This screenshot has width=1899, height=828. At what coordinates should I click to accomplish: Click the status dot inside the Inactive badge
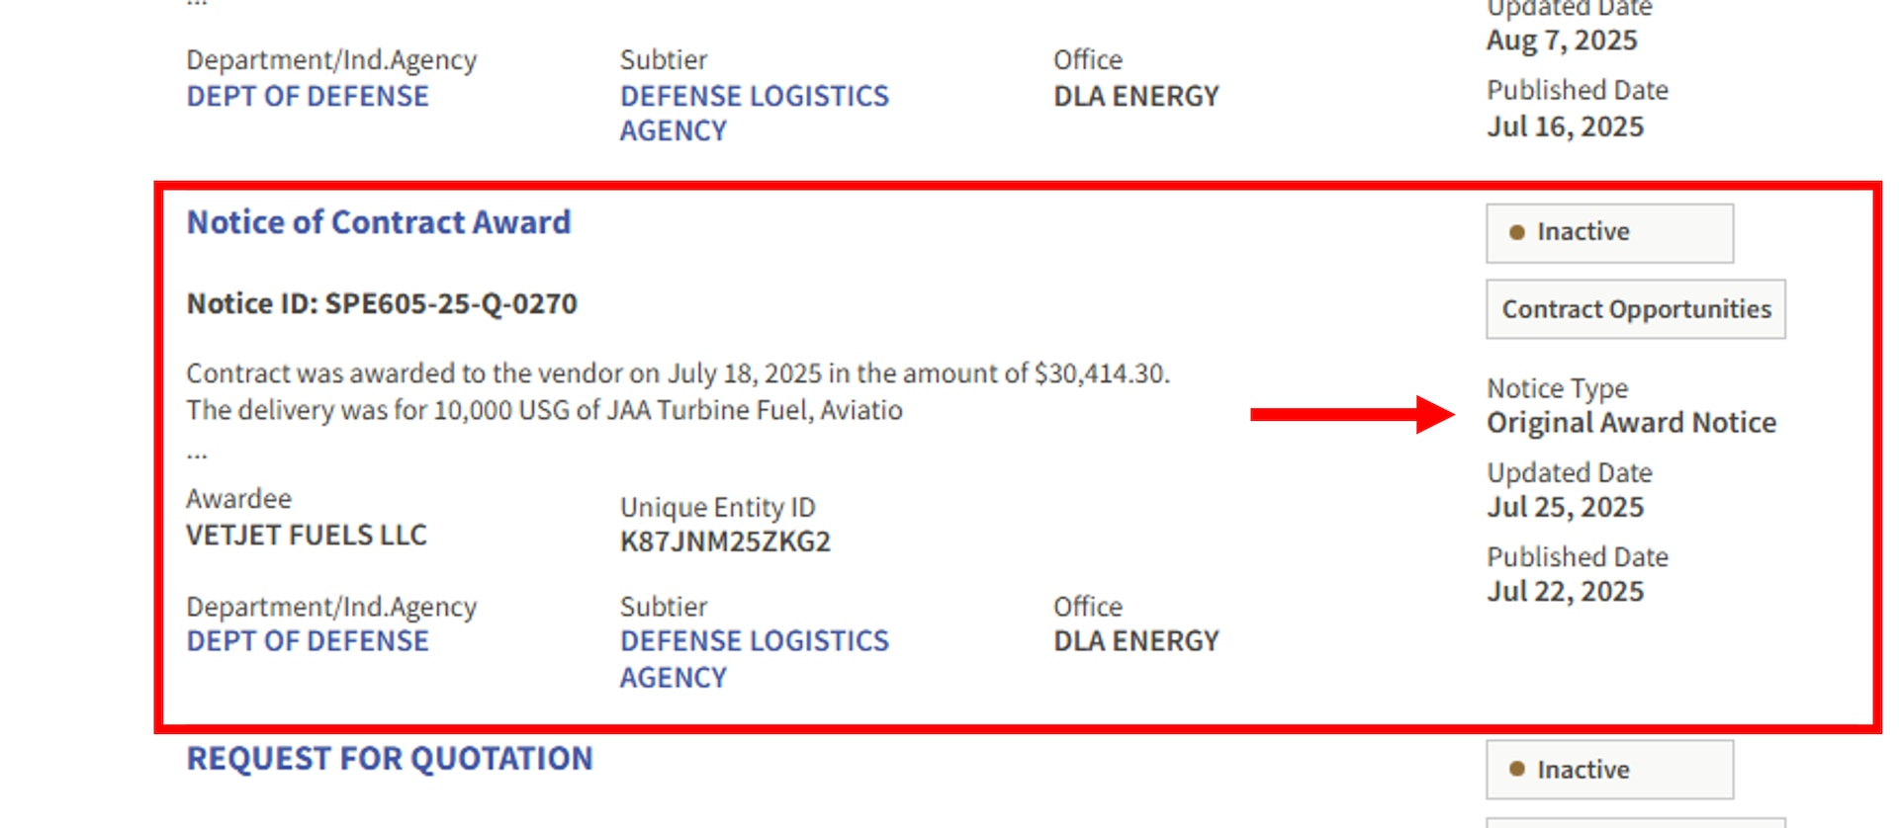click(x=1515, y=232)
